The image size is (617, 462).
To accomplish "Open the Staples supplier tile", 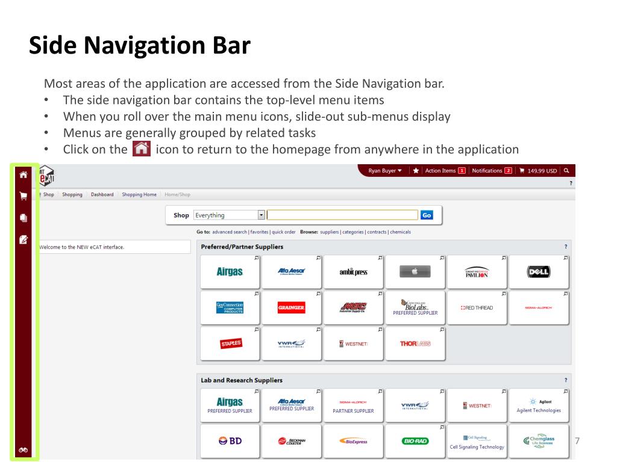I will click(230, 343).
